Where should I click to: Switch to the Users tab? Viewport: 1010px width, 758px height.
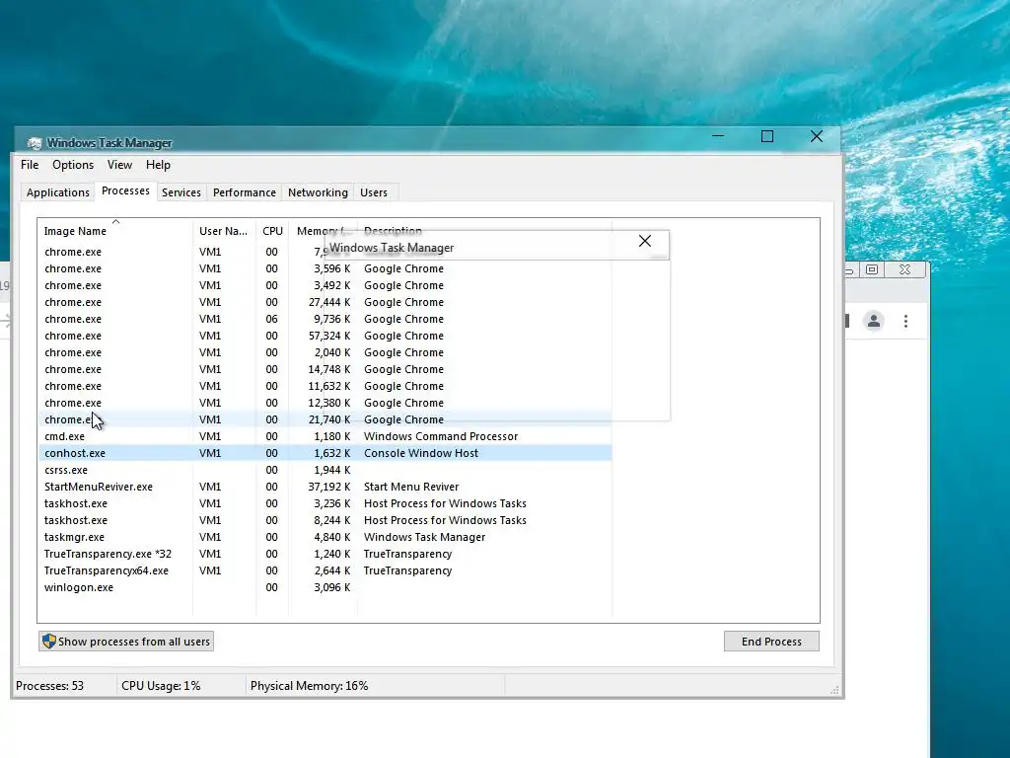374,192
